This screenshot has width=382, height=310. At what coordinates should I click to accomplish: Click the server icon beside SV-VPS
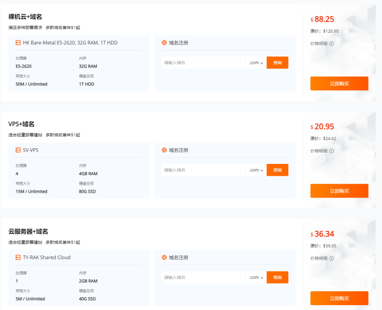coord(18,150)
